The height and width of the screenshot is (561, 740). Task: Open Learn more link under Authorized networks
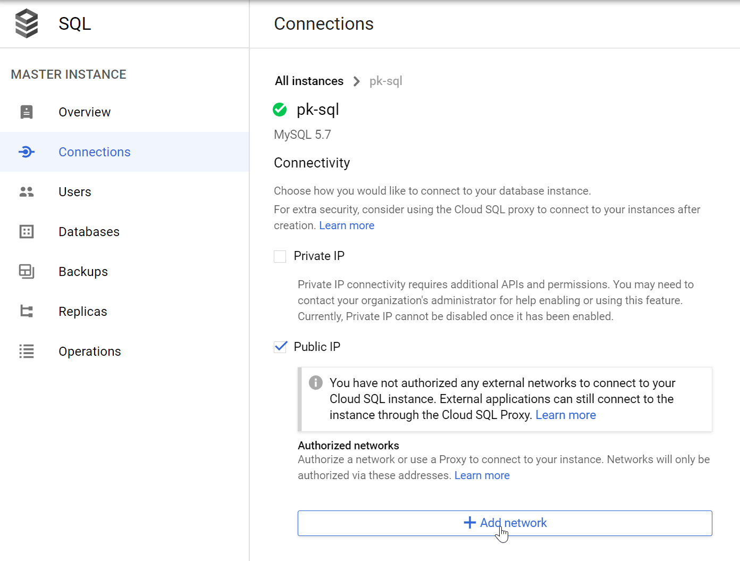coord(482,475)
